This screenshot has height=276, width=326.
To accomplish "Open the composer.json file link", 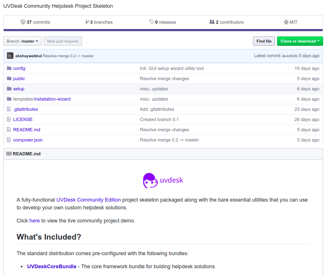I will pos(28,140).
